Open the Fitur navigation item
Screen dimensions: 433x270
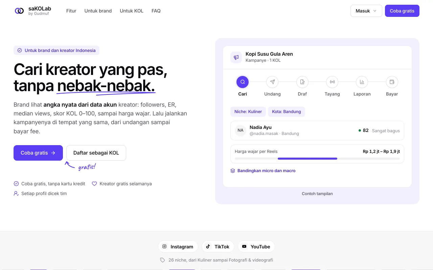(x=71, y=11)
